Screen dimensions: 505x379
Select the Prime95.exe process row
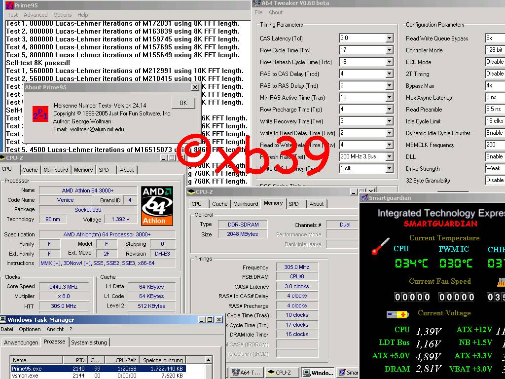coord(98,368)
